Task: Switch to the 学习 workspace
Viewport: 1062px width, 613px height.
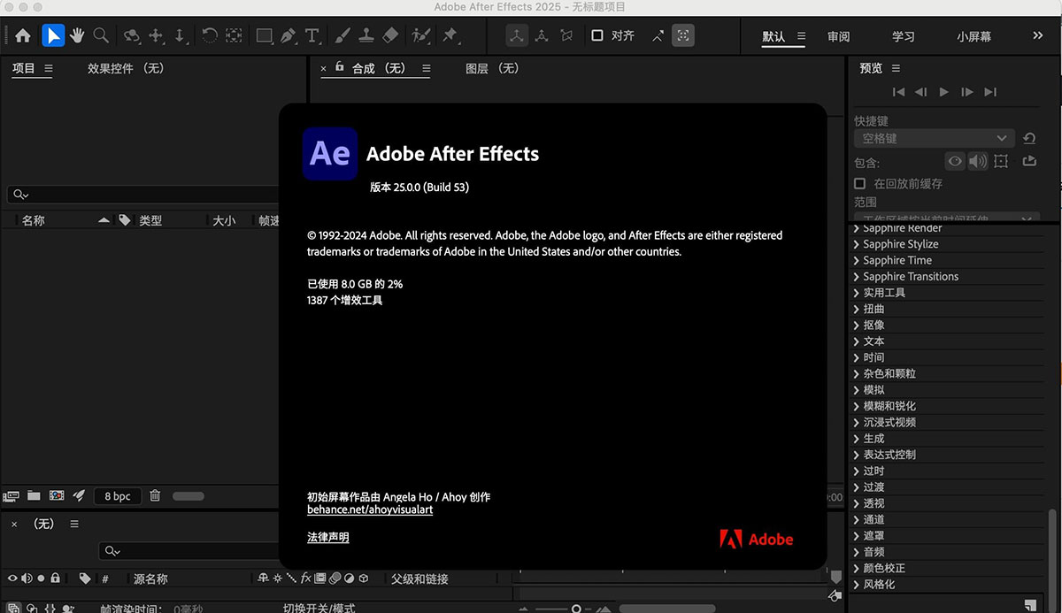Action: click(x=904, y=37)
